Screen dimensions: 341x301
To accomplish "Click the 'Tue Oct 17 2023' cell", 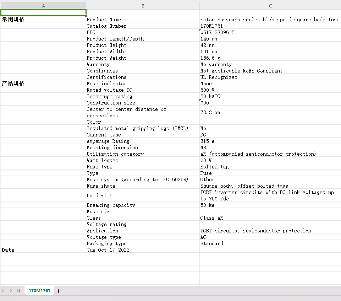I will tap(143, 250).
